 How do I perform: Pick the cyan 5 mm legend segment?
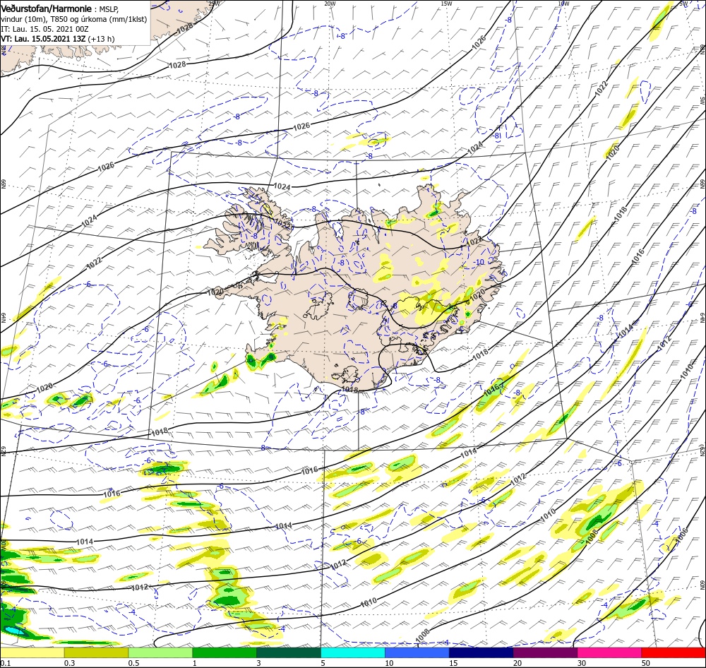click(353, 652)
